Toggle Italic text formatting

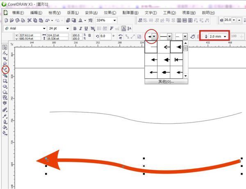[x=80, y=28]
